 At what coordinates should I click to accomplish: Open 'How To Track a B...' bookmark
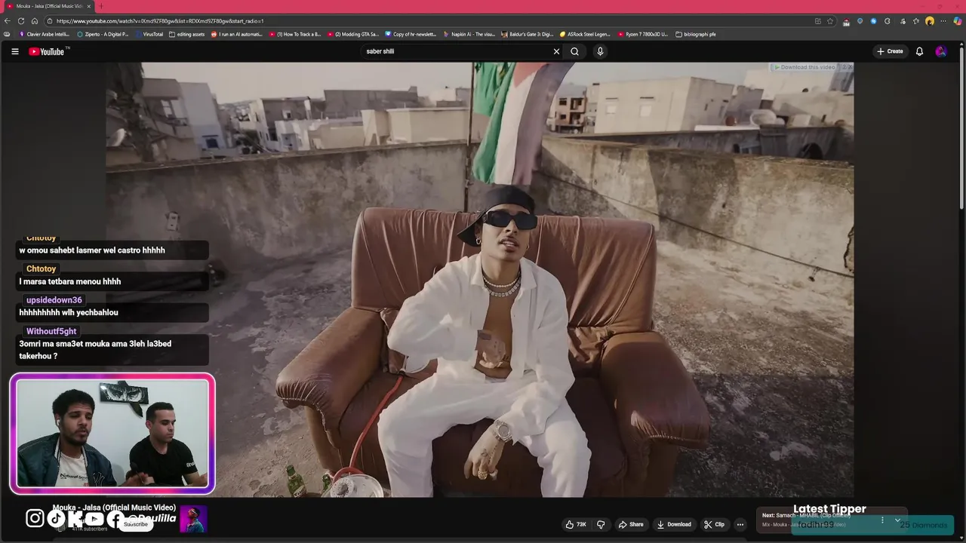click(x=295, y=34)
